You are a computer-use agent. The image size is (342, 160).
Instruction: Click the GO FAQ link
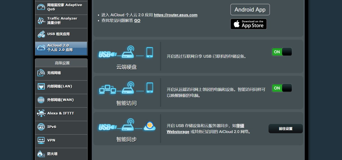137,21
